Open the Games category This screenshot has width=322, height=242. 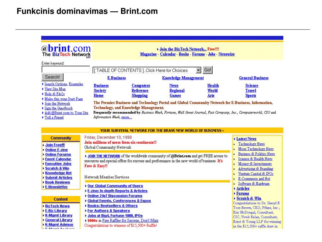point(175,95)
